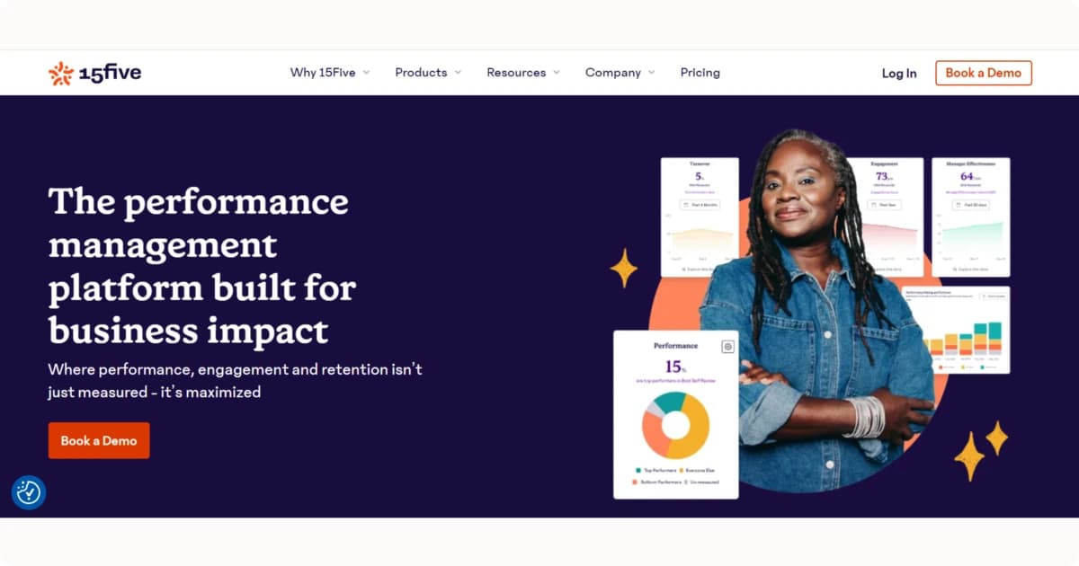Open the Pricing menu item
The width and height of the screenshot is (1079, 566).
point(700,72)
